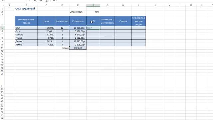This screenshot has height=120, width=213.
Task: Select the cost cell 17 825,00р.
Action: coord(78,41)
